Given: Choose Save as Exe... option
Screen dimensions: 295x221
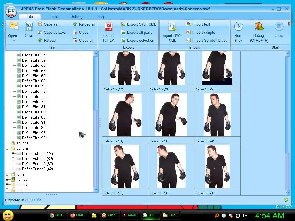Looking at the screenshot, I should click(53, 32).
